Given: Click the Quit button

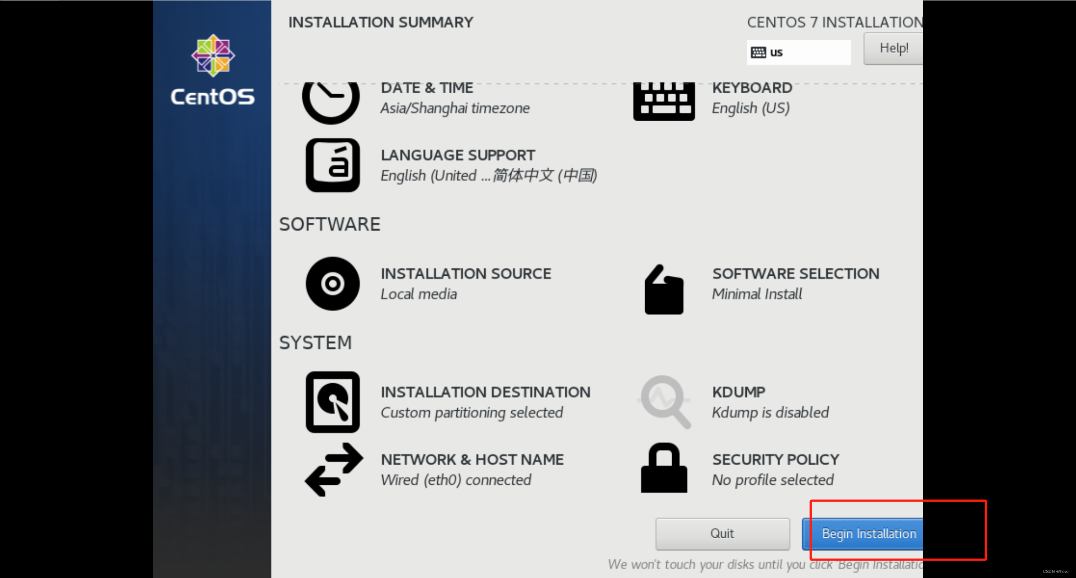Looking at the screenshot, I should [x=723, y=534].
